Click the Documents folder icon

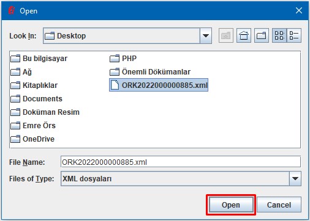tap(15, 99)
